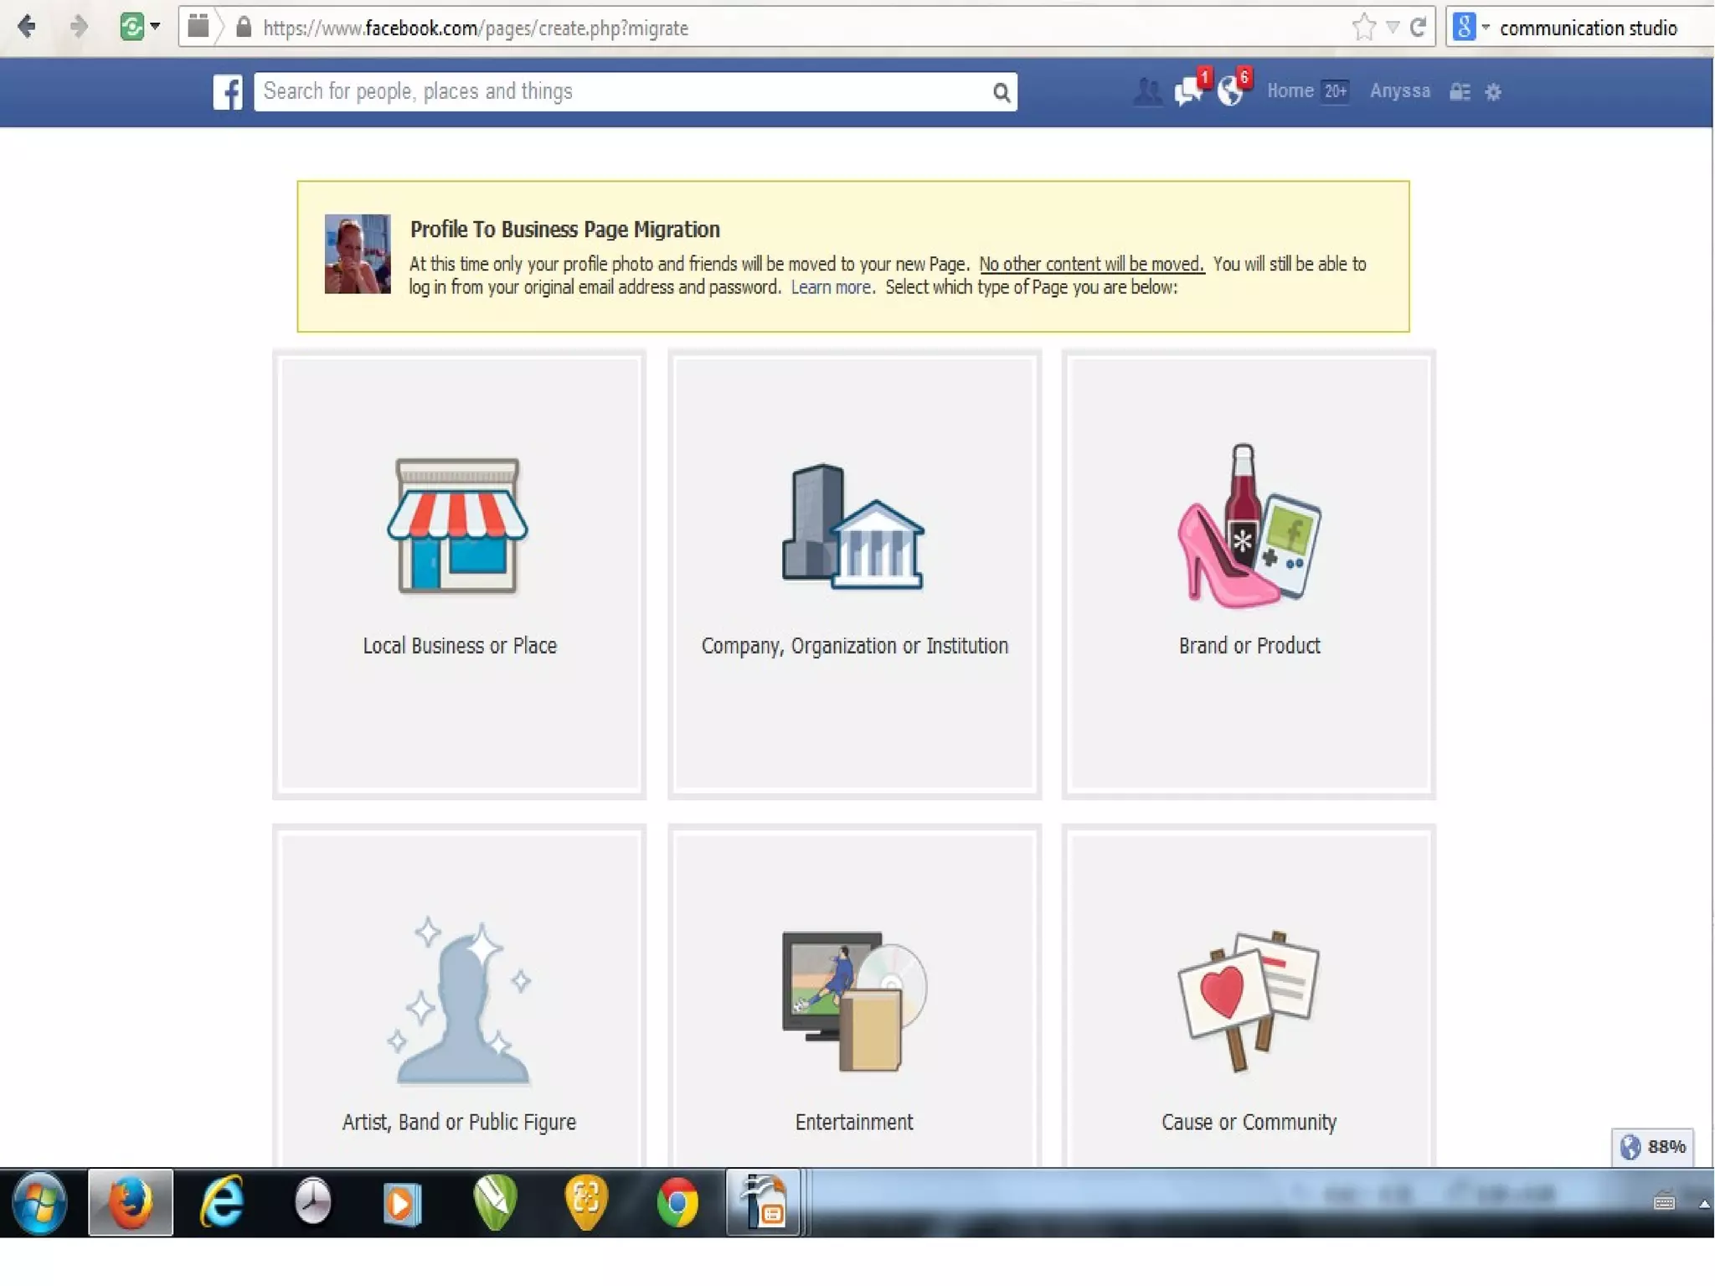Select Brand or Product page type
1715x1286 pixels.
coord(1249,574)
